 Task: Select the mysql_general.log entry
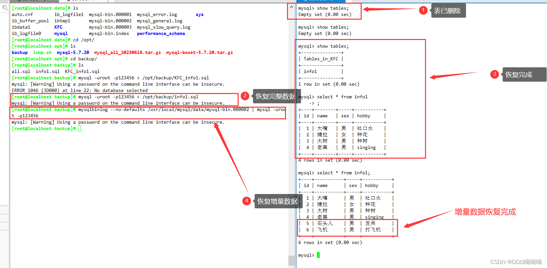[x=160, y=21]
